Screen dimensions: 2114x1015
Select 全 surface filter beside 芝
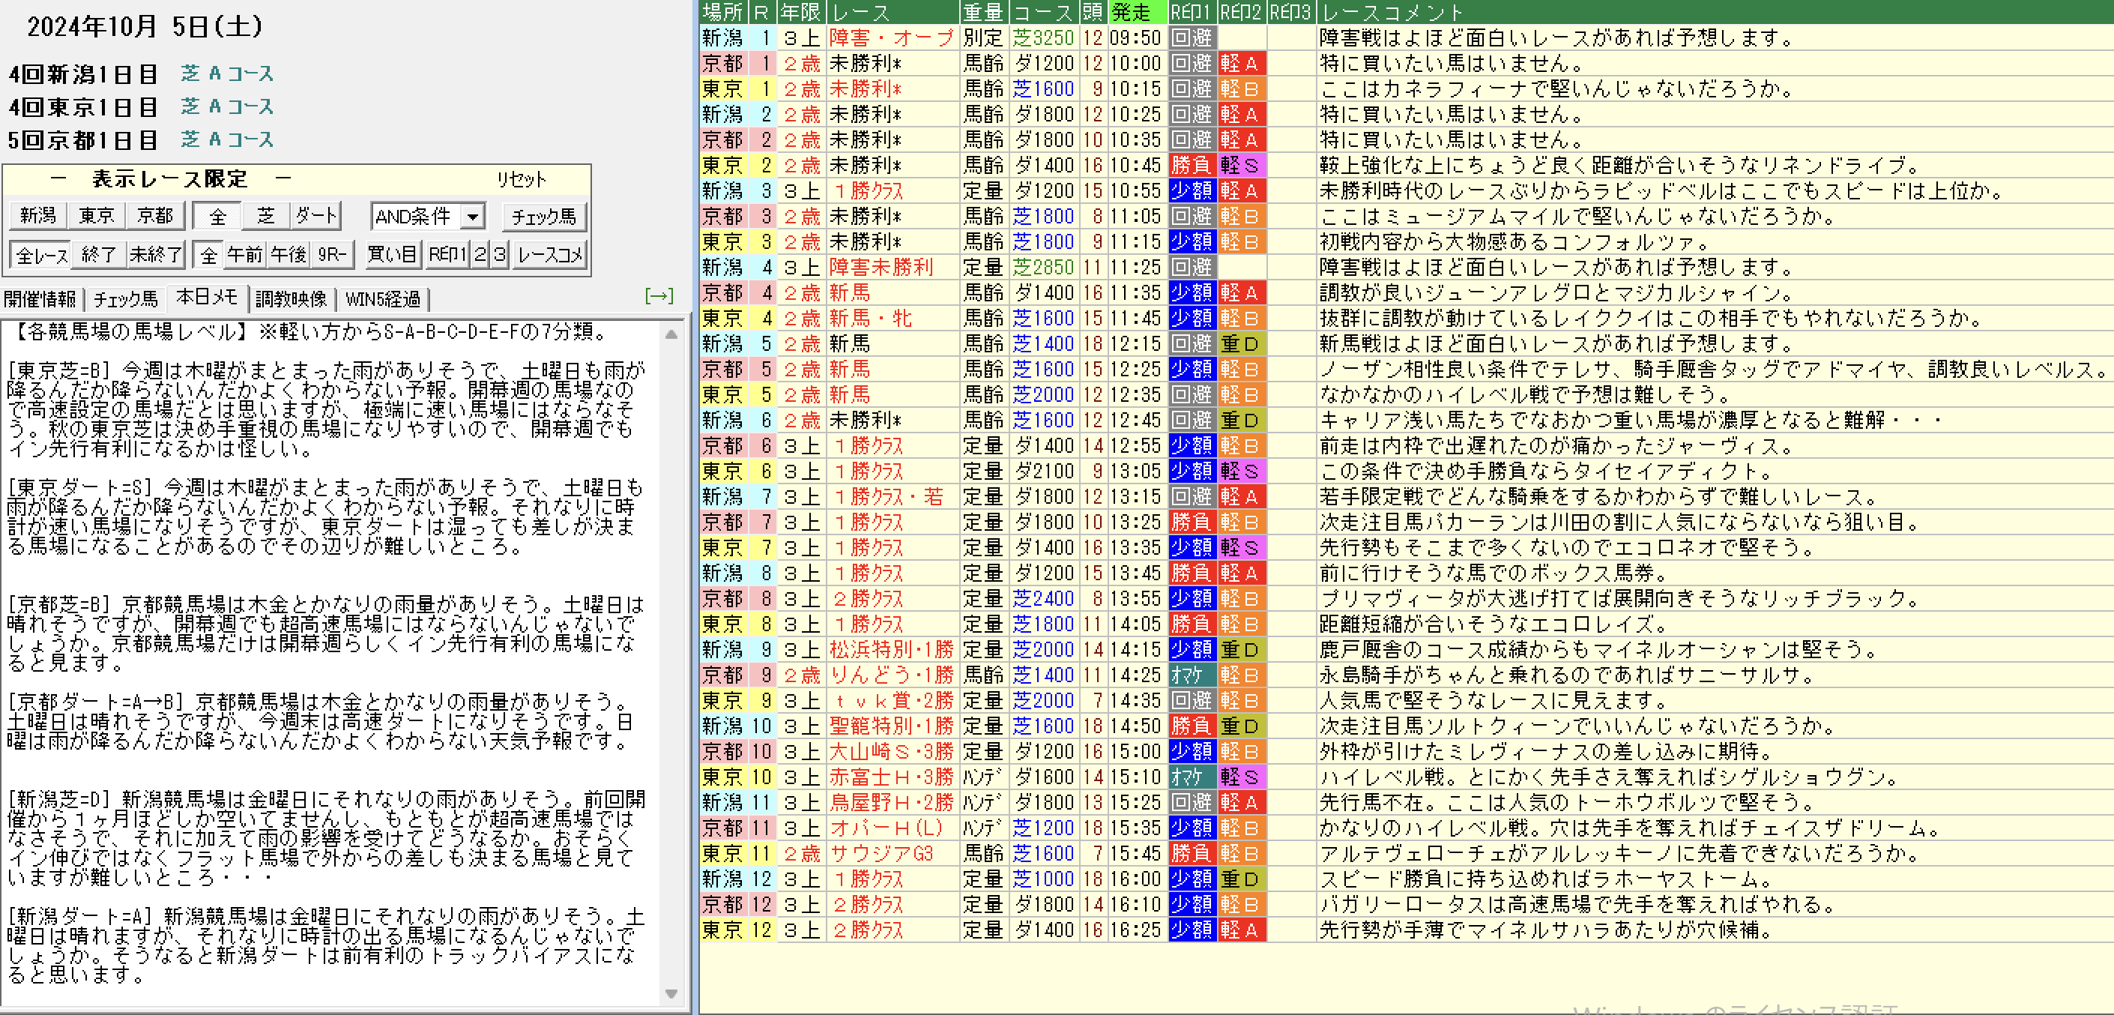coord(217,215)
